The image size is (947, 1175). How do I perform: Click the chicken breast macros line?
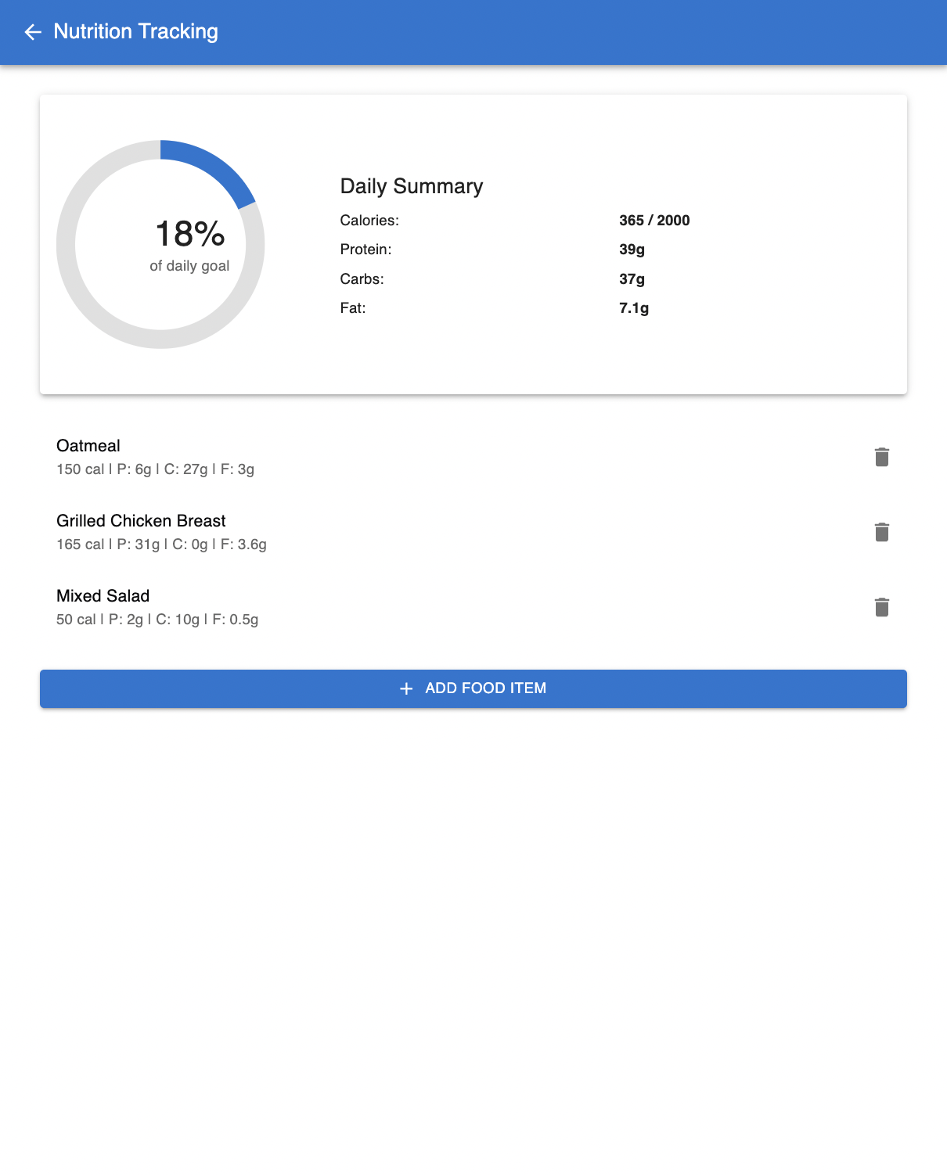(161, 544)
